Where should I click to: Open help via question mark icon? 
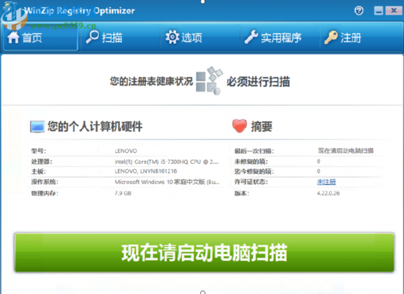point(359,11)
